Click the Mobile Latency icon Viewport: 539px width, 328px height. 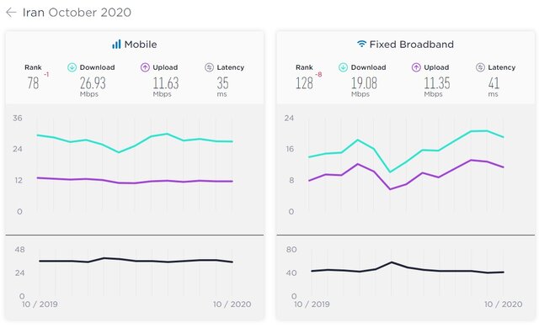click(209, 67)
